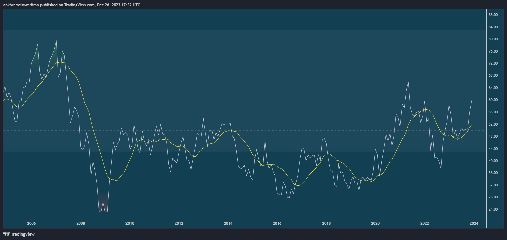Click the 36.00 price axis label
This screenshot has height=240, width=507.
493,173
